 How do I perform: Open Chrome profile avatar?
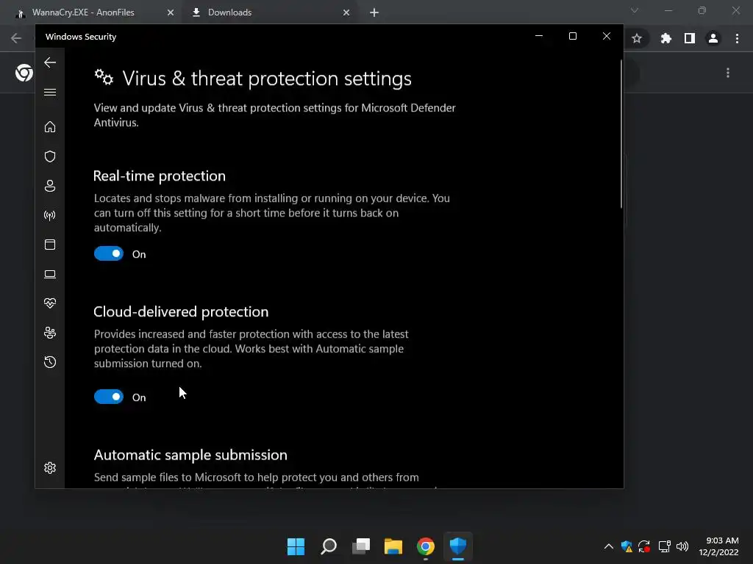(713, 38)
